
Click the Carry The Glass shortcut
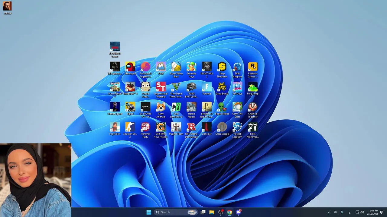click(237, 110)
